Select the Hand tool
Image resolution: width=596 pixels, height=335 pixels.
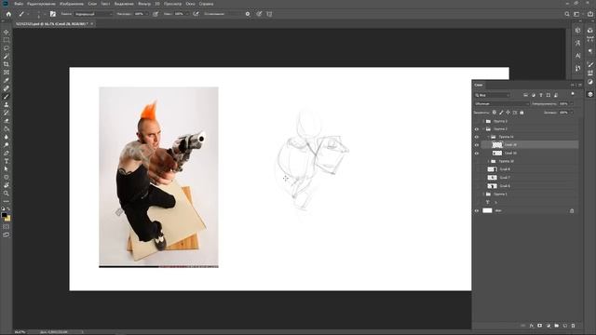pyautogui.click(x=7, y=185)
